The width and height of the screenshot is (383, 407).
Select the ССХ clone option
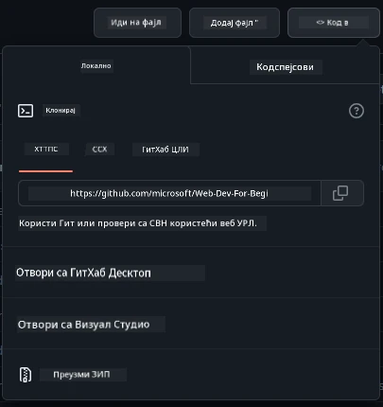coord(99,150)
